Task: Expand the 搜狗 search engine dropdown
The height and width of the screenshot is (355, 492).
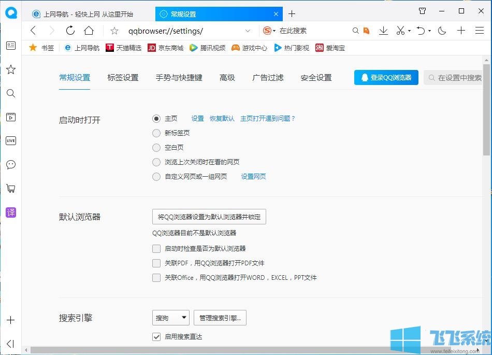Action: 171,318
